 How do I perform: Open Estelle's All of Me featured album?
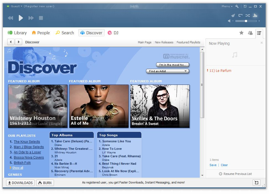[x=99, y=106]
